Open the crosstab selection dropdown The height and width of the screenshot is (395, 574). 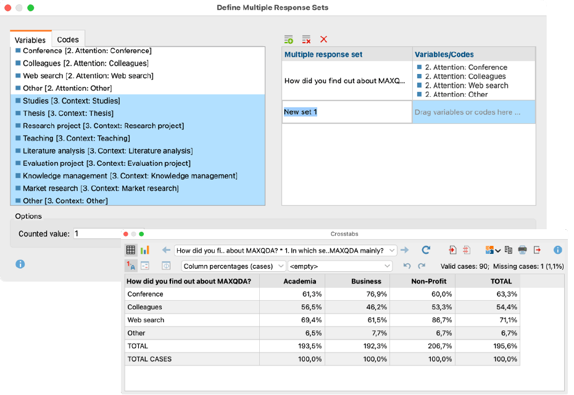click(286, 250)
